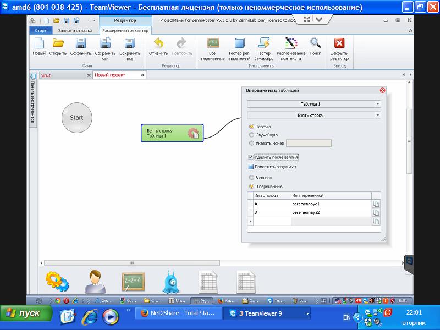This screenshot has width=440, height=330.
Task: Open the Тестер рег. выражений tool
Action: click(x=239, y=49)
